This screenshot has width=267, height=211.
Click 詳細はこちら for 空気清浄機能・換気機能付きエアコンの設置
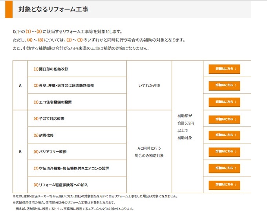coord(224,169)
